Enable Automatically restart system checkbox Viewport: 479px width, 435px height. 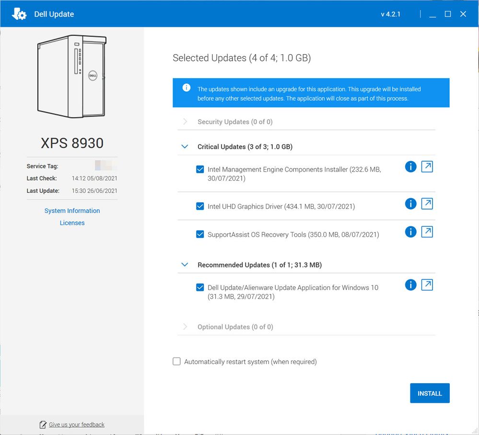click(176, 362)
